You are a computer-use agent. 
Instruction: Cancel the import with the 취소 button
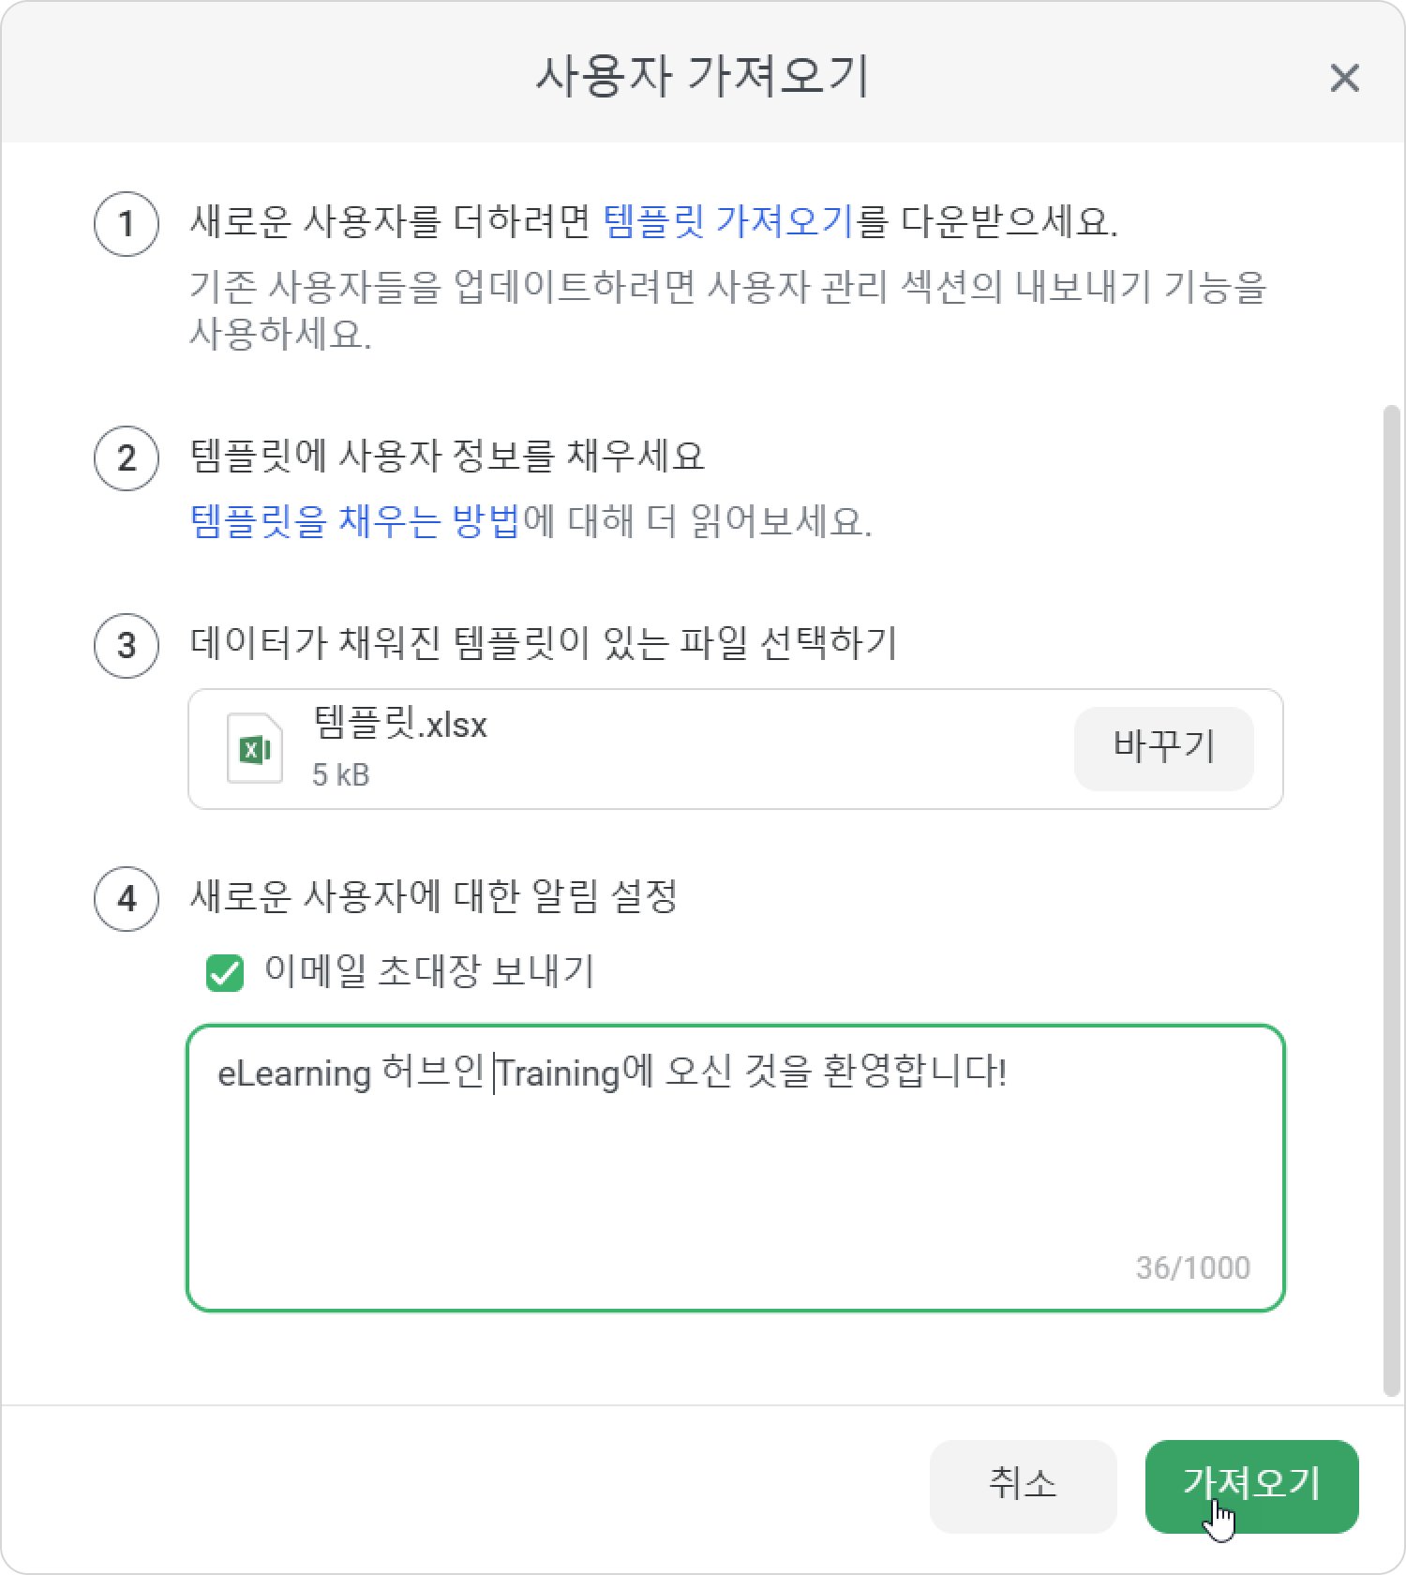click(1023, 1486)
